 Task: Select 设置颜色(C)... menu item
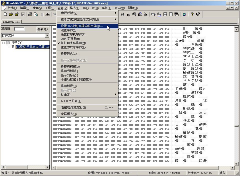coord(87,54)
